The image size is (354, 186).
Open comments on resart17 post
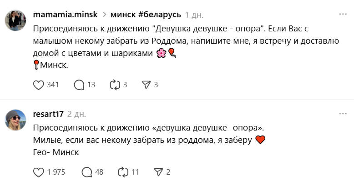(86, 172)
